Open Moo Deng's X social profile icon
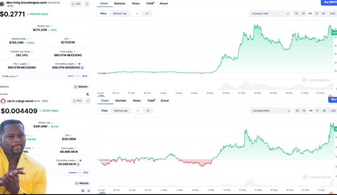 [88, 94]
